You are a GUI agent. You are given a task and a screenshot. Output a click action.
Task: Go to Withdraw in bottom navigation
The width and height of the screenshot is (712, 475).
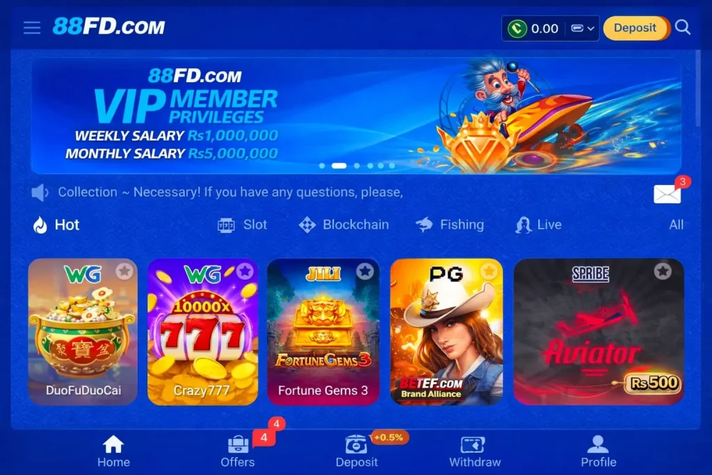coord(474,451)
